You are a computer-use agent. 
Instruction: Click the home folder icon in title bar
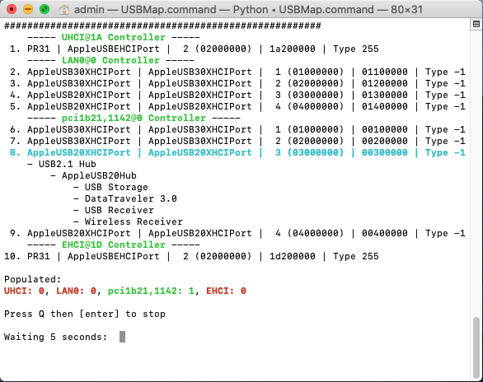click(x=63, y=10)
